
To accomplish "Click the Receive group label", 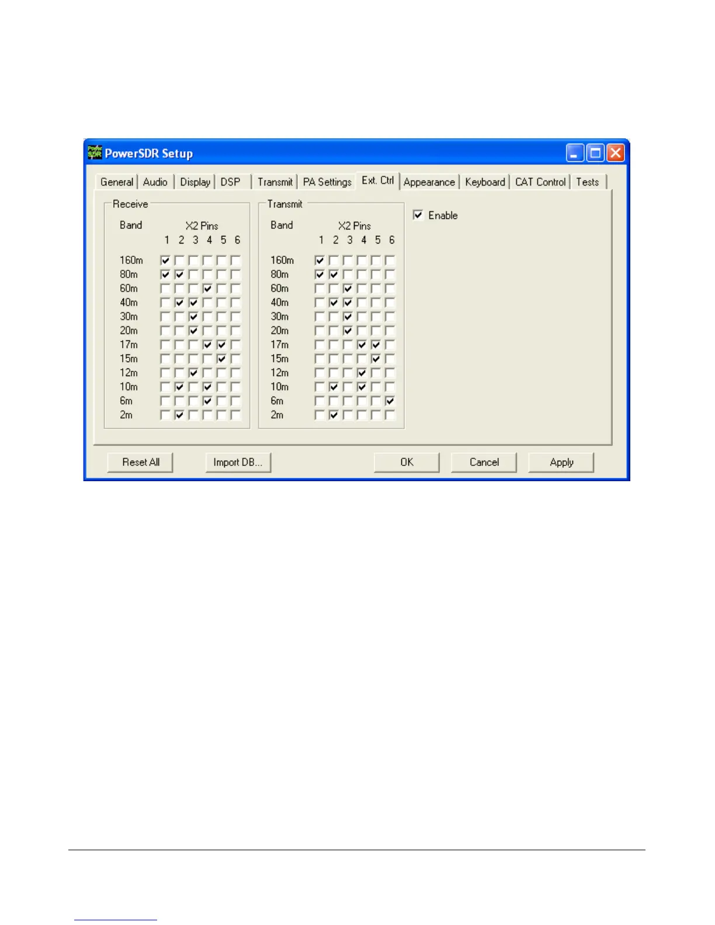I will pyautogui.click(x=130, y=204).
